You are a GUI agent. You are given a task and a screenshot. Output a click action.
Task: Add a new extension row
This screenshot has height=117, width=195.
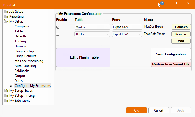(x=181, y=41)
